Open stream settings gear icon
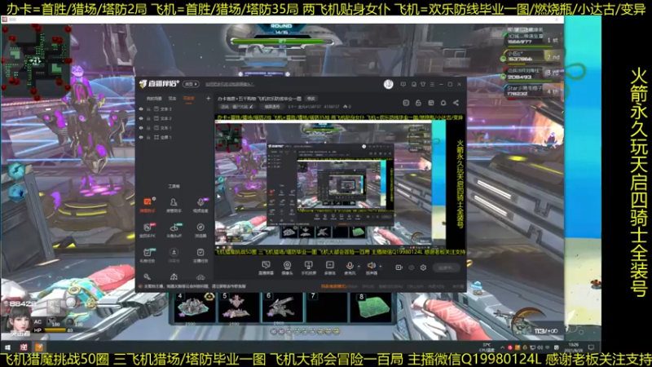 pyautogui.click(x=423, y=268)
